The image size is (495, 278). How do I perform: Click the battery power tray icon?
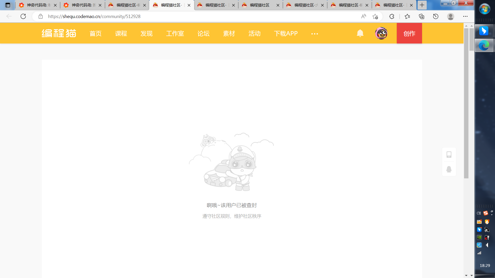click(487, 237)
